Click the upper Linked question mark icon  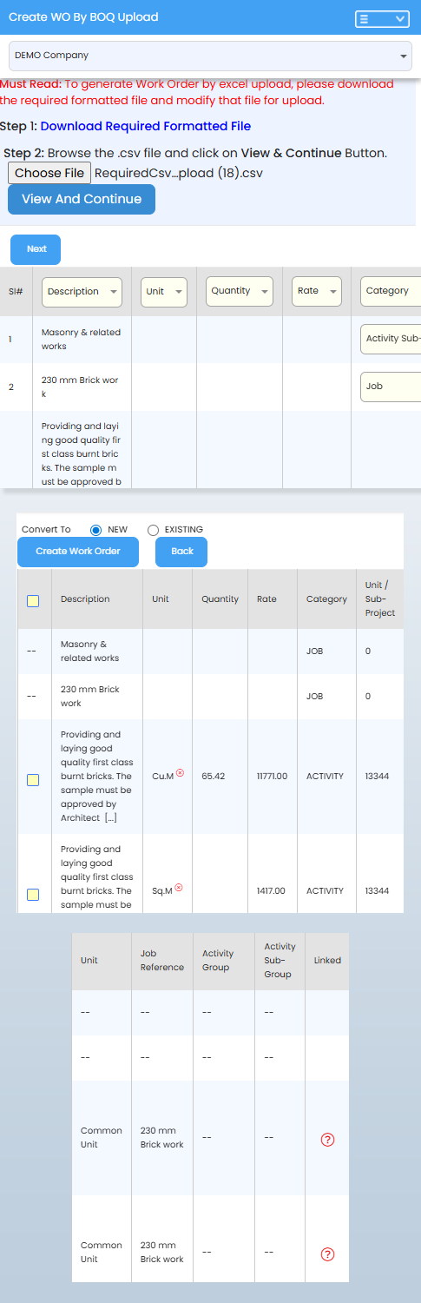(x=327, y=1139)
